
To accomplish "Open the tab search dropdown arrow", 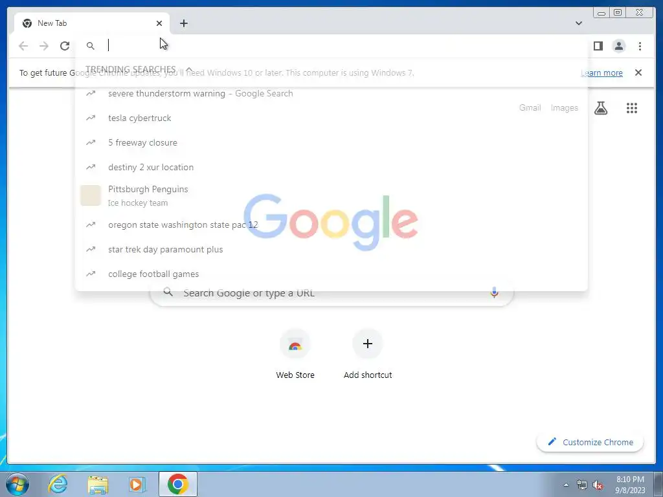I will tap(578, 23).
